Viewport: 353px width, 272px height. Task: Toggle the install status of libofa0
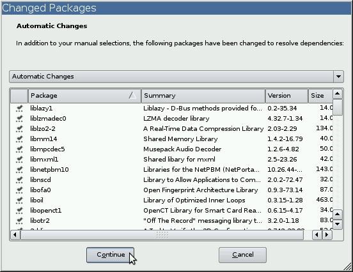pyautogui.click(x=19, y=190)
